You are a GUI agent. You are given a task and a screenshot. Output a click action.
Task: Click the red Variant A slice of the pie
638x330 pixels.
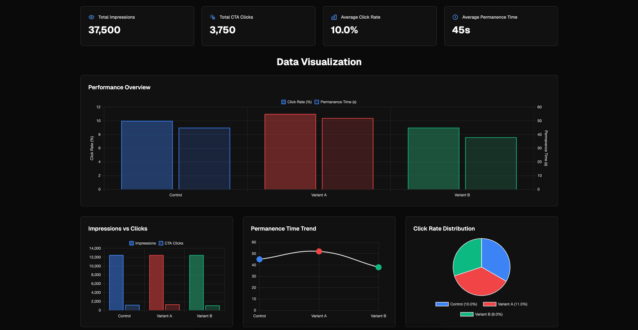pyautogui.click(x=480, y=282)
